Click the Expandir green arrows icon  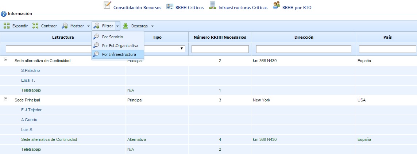[7, 26]
